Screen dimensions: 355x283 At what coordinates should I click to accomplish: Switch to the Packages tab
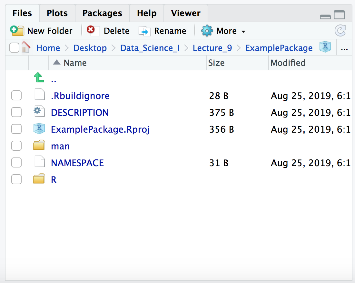102,13
